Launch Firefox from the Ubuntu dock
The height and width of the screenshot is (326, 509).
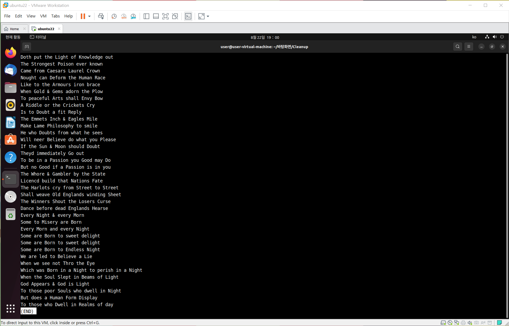click(x=11, y=53)
